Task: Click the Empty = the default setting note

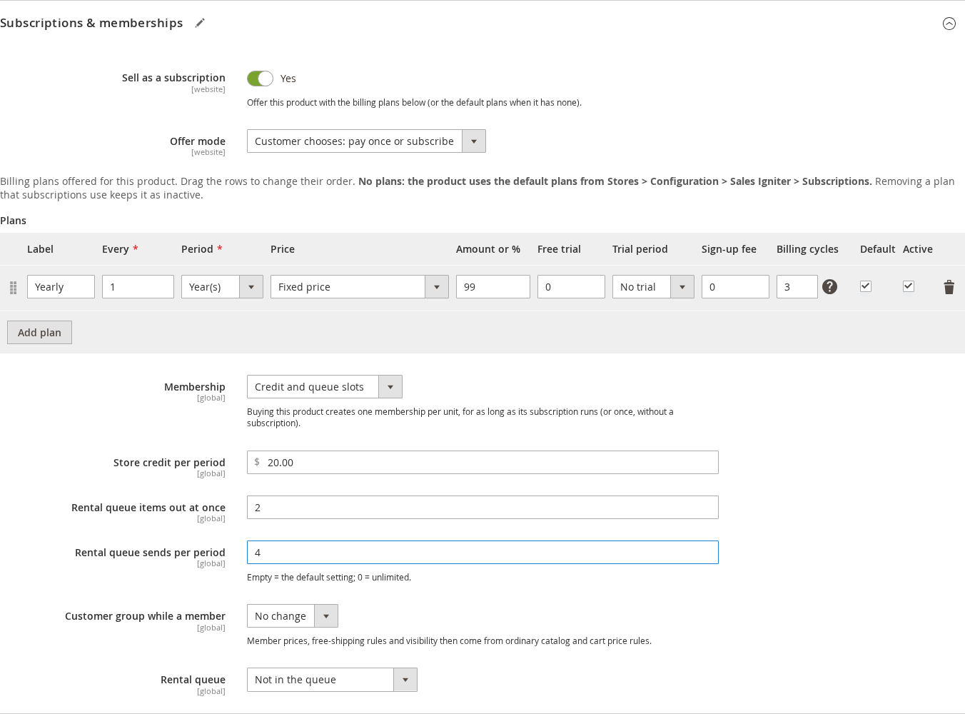Action: coord(329,578)
